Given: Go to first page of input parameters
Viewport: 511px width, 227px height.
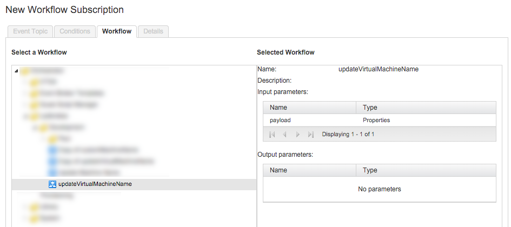Looking at the screenshot, I should point(272,134).
